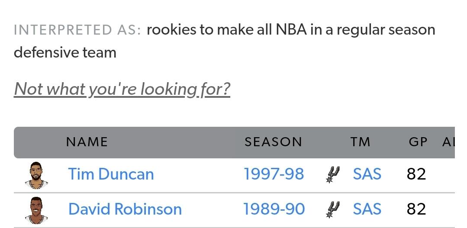This screenshot has width=467, height=228.
Task: Sort table by TM column header
Action: [x=361, y=142]
